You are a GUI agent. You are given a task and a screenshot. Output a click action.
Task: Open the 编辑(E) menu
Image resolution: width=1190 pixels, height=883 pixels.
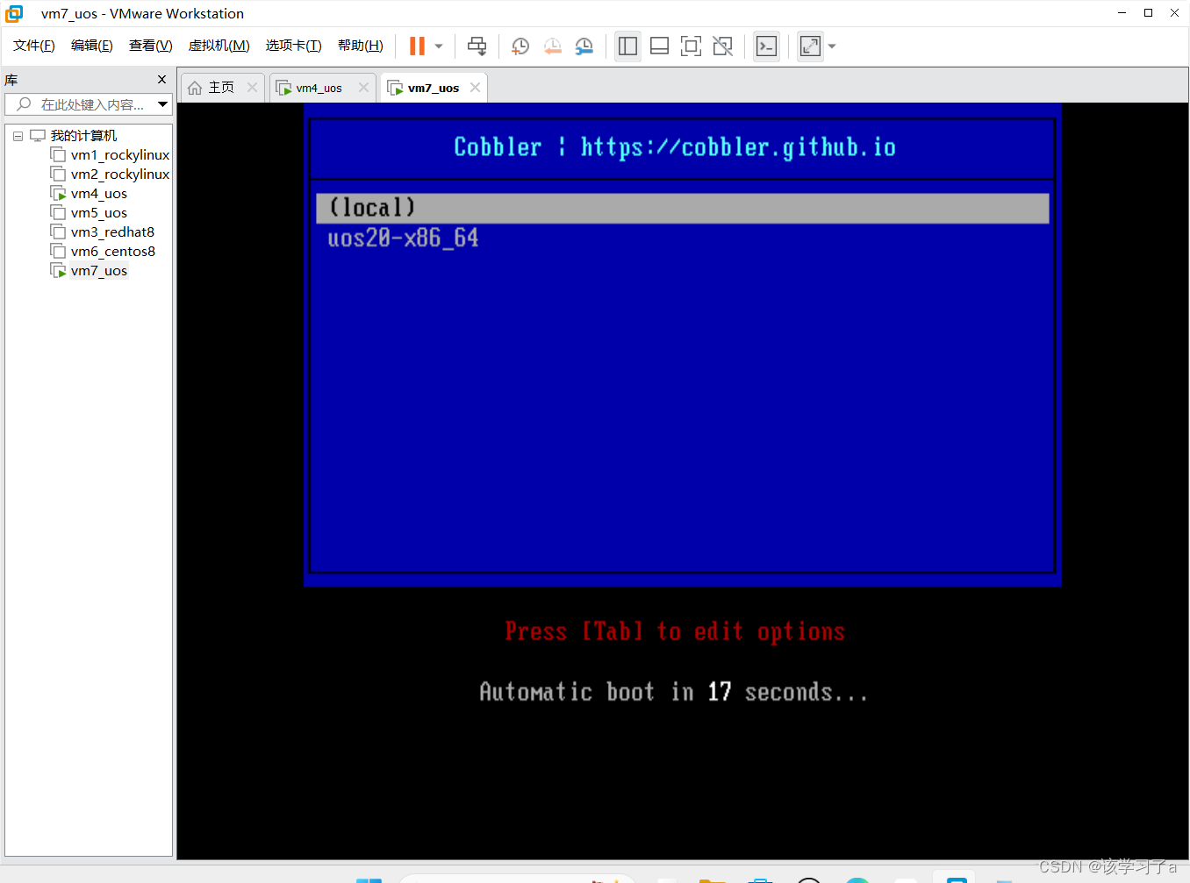click(92, 46)
